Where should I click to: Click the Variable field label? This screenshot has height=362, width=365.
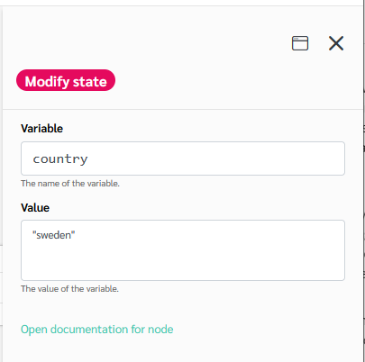click(41, 129)
